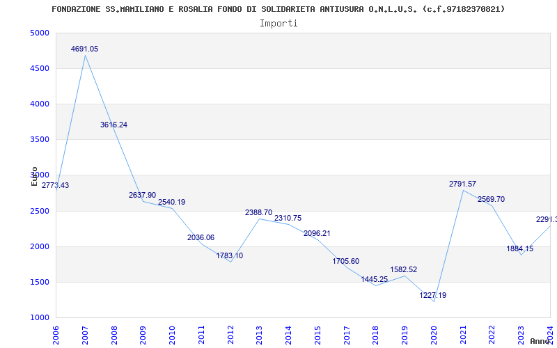Select the 1000 y-axis tick label
Viewport: 557px width, 348px height.
[x=40, y=318]
